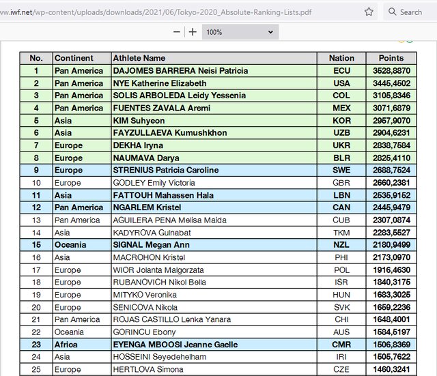Viewport: 437px width, 376px height.
Task: Click nation code UZB
Action: tap(341, 133)
